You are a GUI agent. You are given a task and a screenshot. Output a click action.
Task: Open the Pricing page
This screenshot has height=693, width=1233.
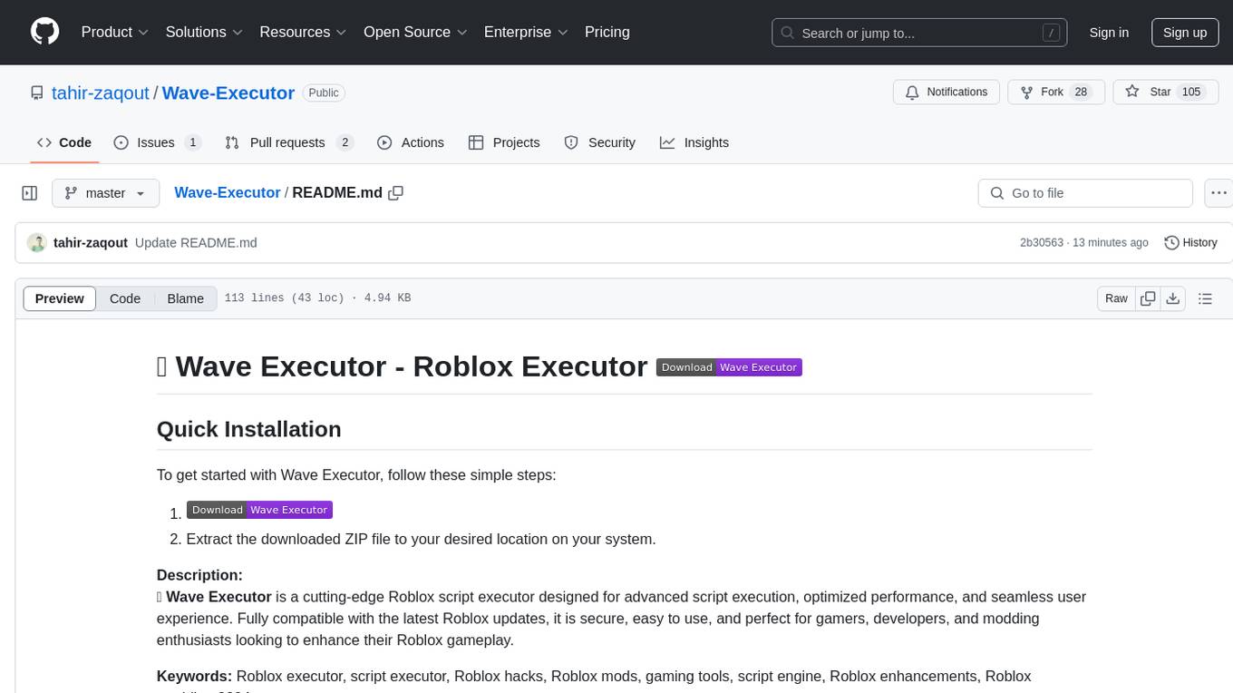[x=607, y=32]
